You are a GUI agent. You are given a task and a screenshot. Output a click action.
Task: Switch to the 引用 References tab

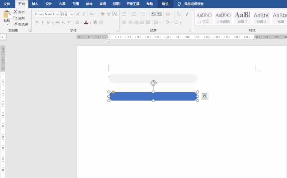(x=75, y=4)
